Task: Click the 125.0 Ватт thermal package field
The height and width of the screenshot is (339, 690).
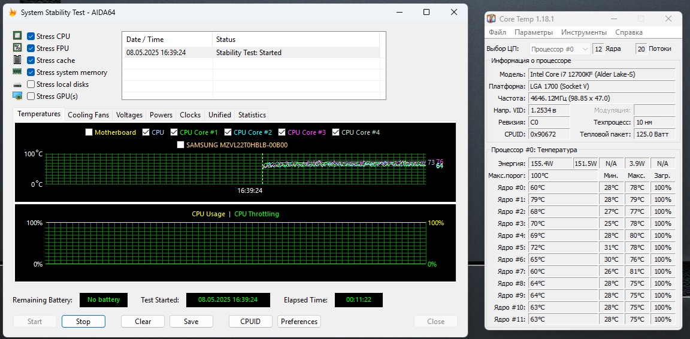Action: pyautogui.click(x=655, y=134)
